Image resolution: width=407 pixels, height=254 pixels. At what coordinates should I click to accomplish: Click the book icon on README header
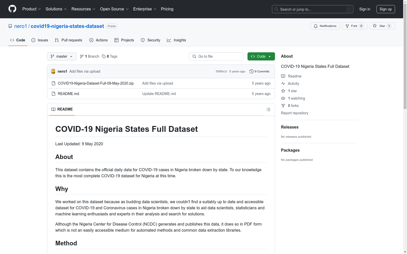tap(53, 109)
